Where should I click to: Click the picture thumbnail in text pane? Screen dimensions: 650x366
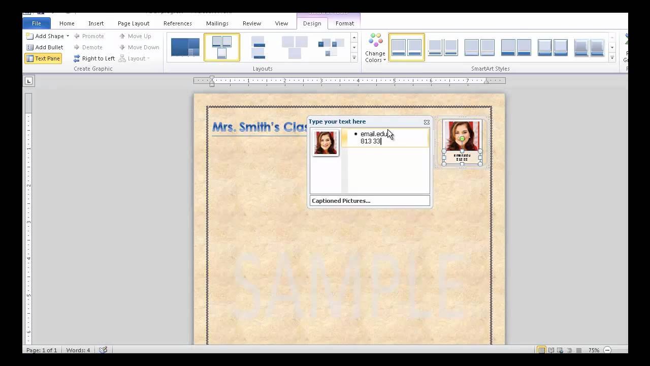(x=326, y=143)
